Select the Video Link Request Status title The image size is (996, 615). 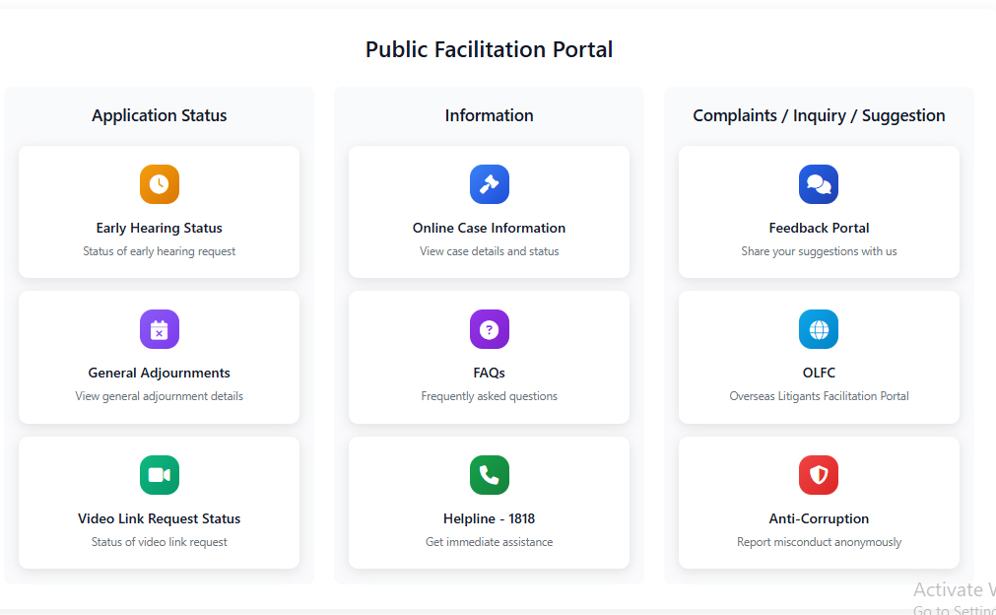click(160, 518)
